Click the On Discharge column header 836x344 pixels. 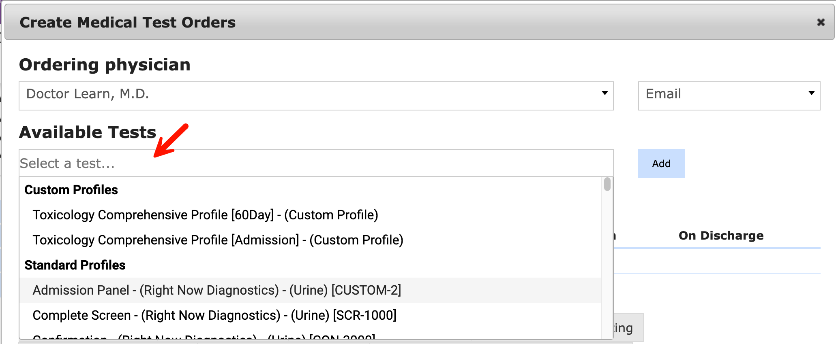(721, 236)
